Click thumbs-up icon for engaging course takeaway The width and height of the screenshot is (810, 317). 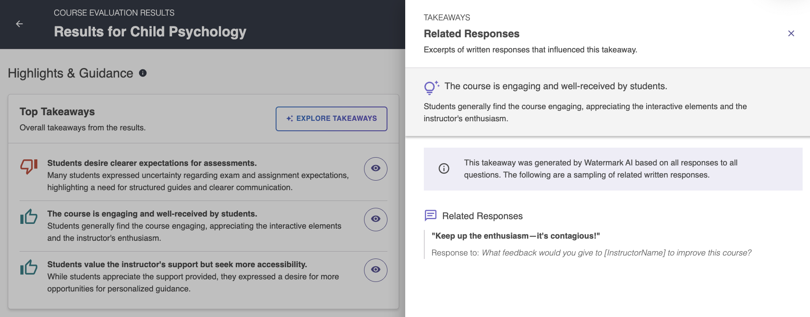click(x=29, y=217)
